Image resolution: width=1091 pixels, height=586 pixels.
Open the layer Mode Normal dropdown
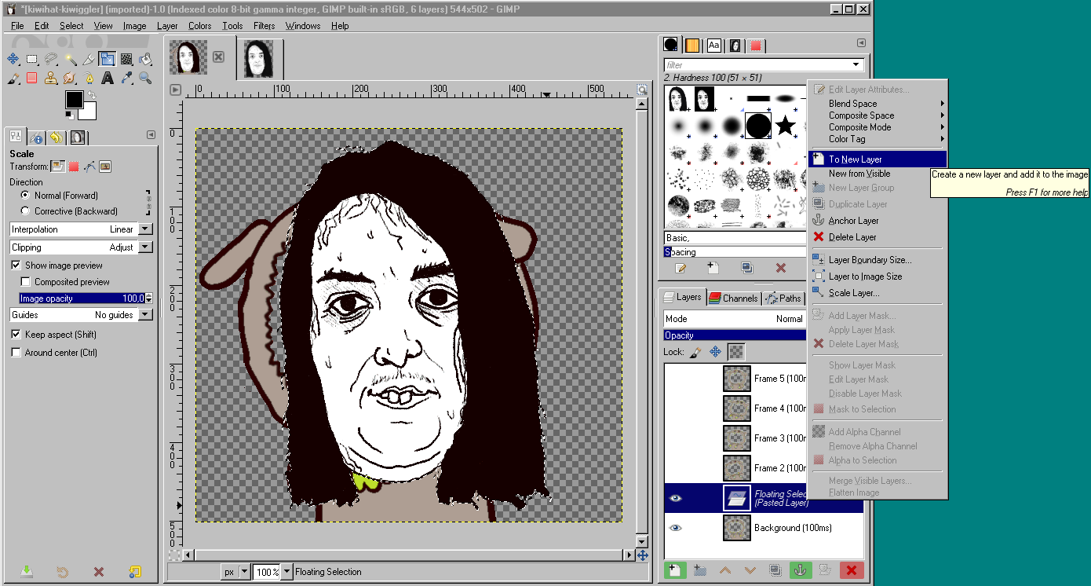tap(735, 319)
